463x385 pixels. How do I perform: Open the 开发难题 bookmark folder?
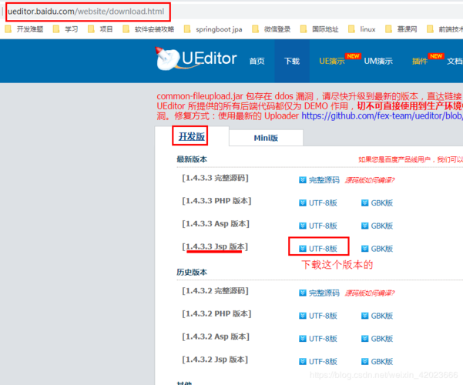(24, 29)
